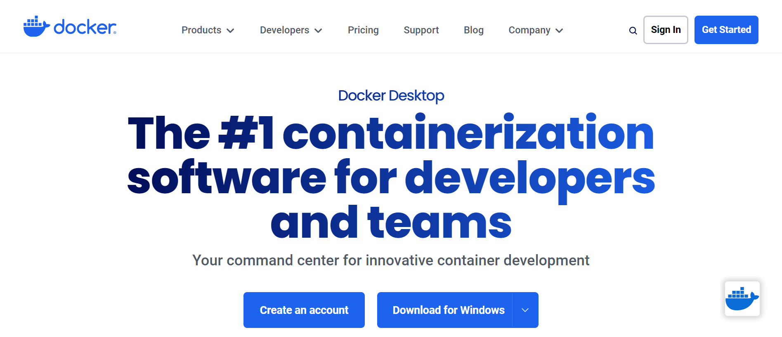The height and width of the screenshot is (337, 782).
Task: Click 'Your command center' subtitle text
Action: (x=391, y=260)
